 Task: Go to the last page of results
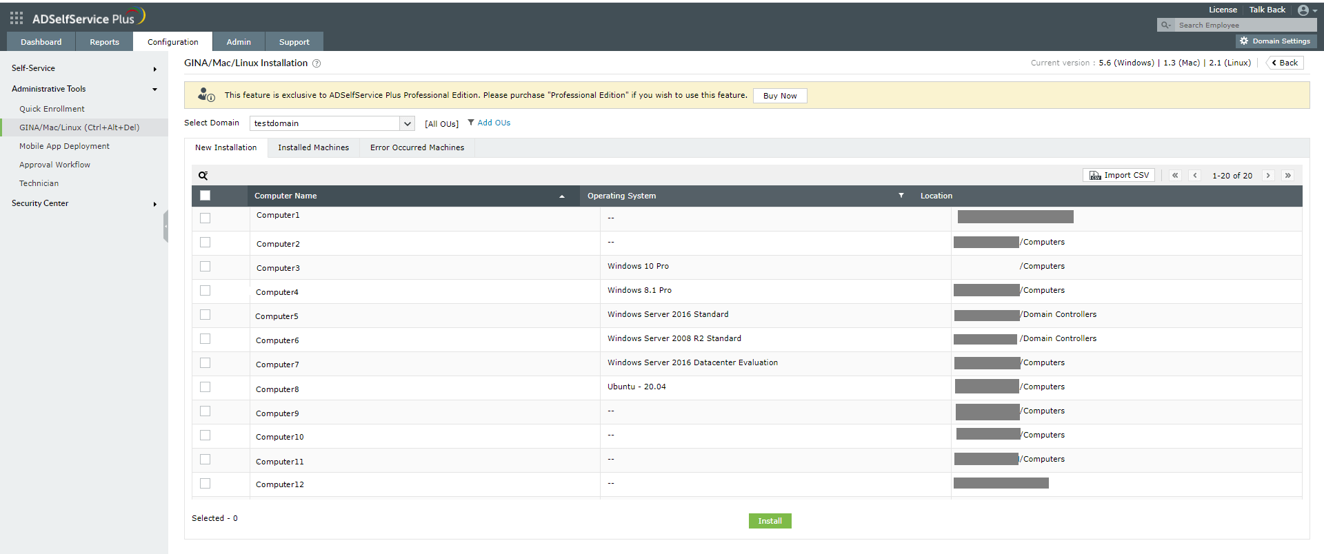click(x=1287, y=176)
